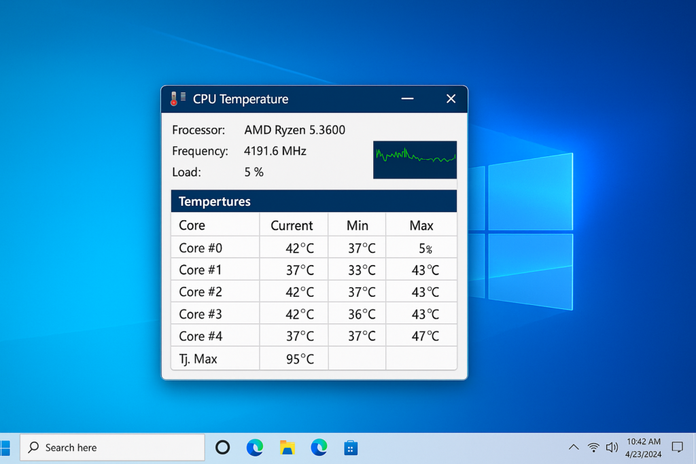Click the 'Core' column header
Image resolution: width=696 pixels, height=464 pixels.
click(x=192, y=226)
